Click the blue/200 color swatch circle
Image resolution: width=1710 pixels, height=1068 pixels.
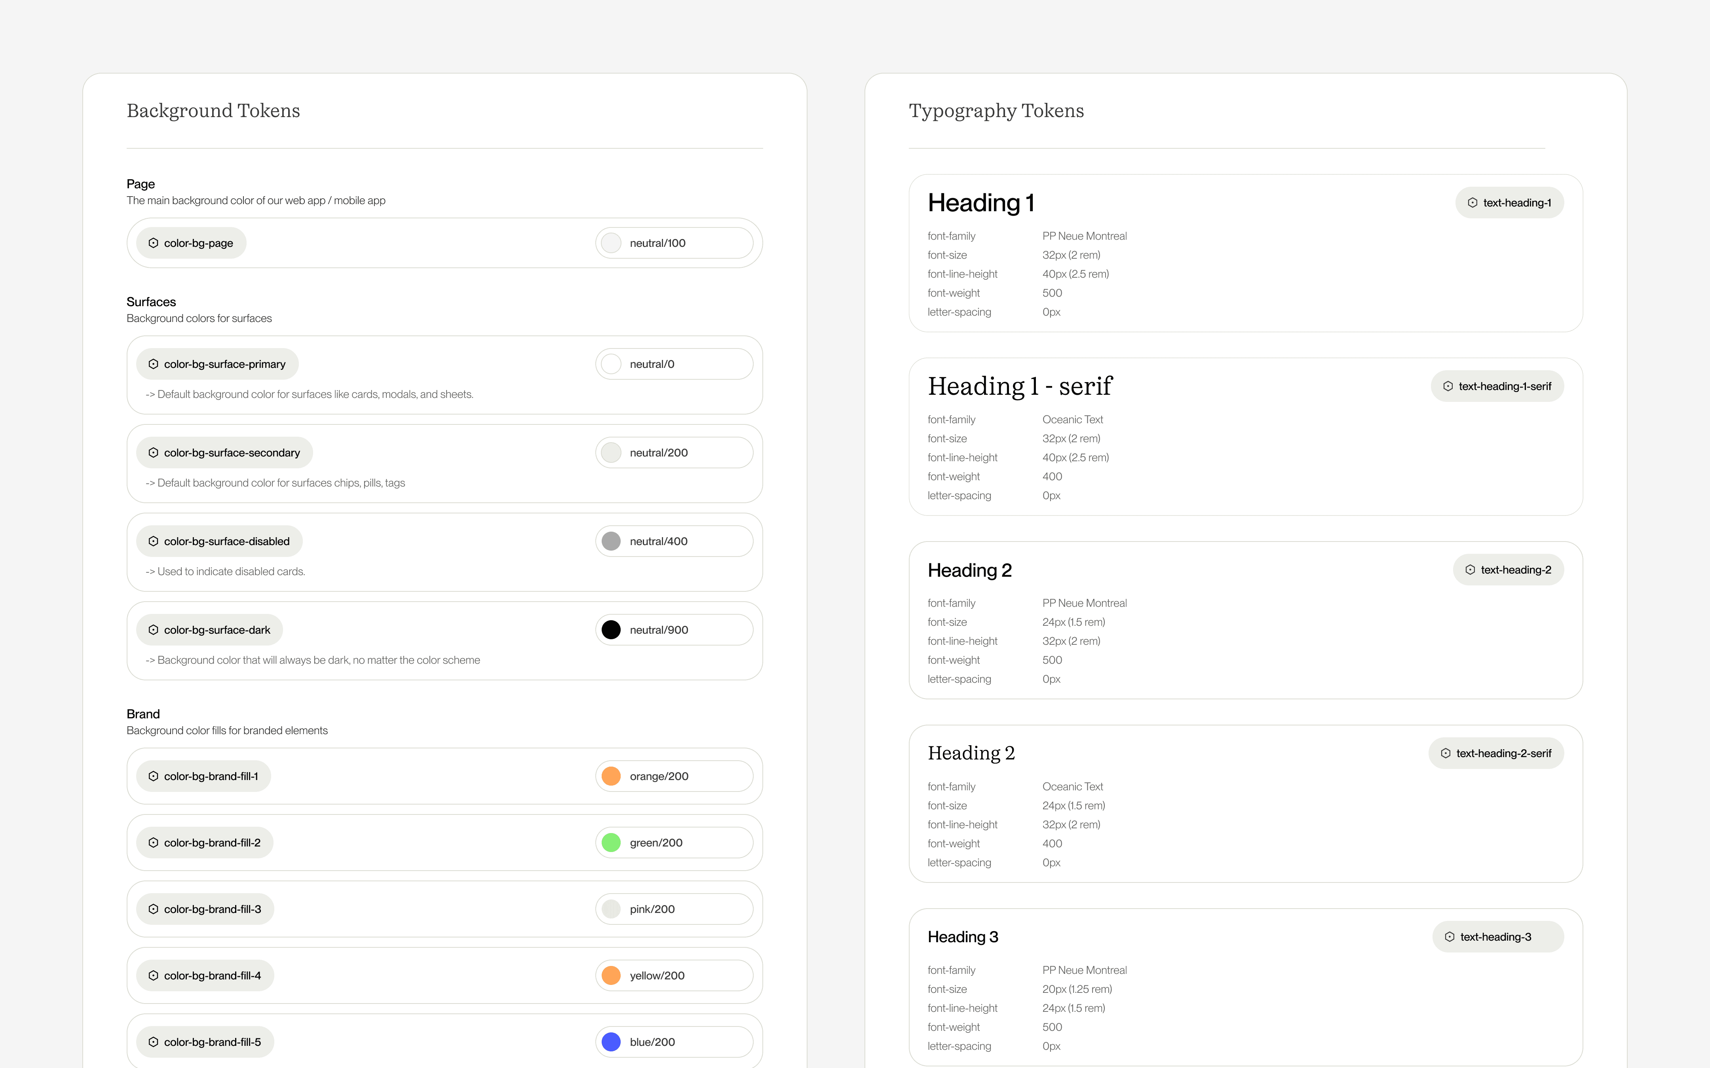pyautogui.click(x=611, y=1042)
